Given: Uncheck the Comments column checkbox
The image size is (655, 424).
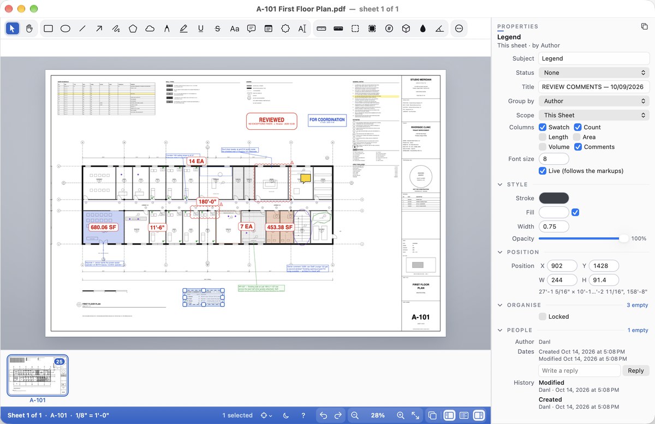Looking at the screenshot, I should tap(577, 147).
